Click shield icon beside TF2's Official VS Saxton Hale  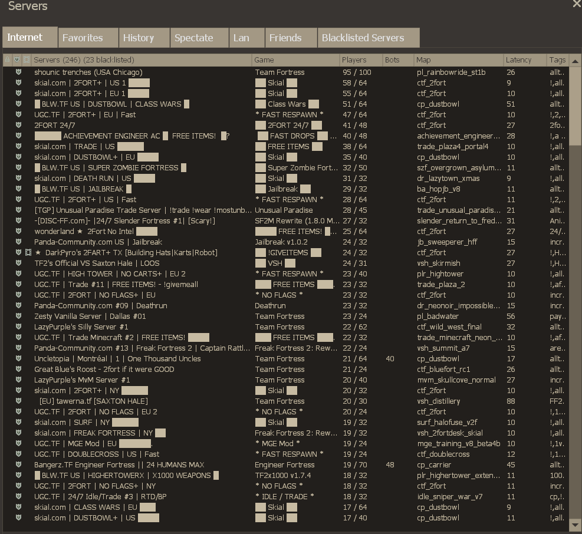(x=18, y=263)
